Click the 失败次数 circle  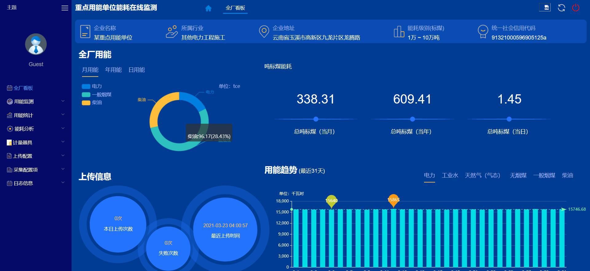[x=168, y=248]
